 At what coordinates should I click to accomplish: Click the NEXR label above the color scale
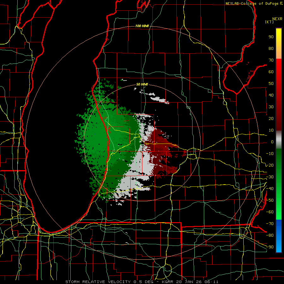pos(277,19)
